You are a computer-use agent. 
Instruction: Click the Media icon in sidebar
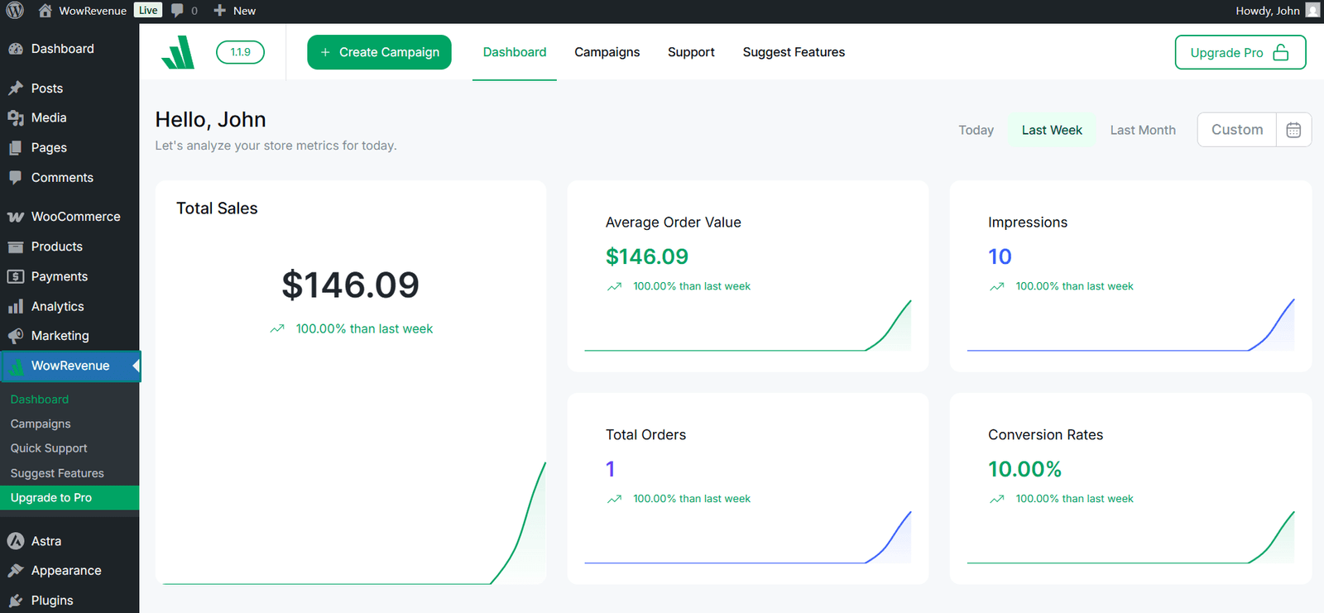point(16,118)
